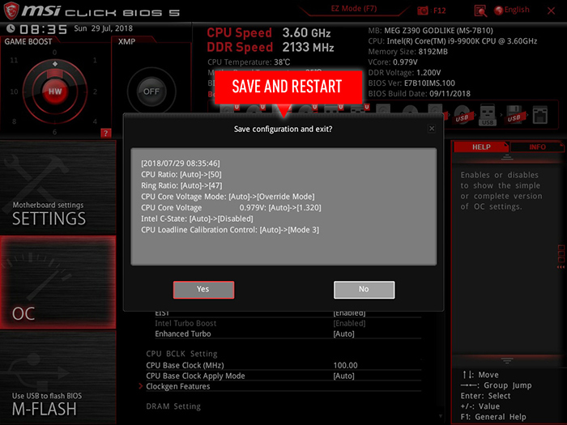Cancel saving with the No button
The width and height of the screenshot is (567, 425).
pyautogui.click(x=364, y=290)
